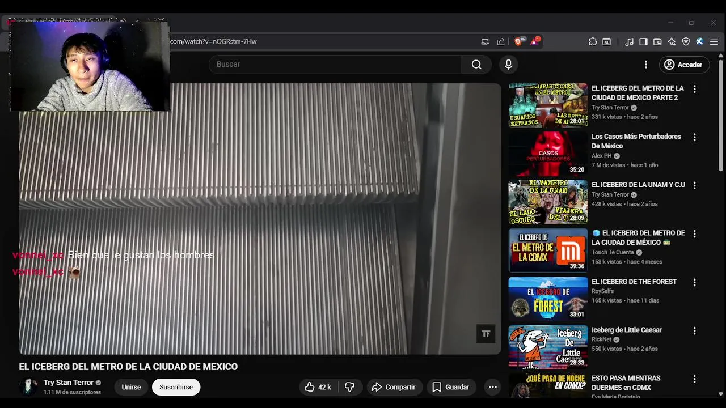Open Brave Wallet icon
Viewport: 726px width, 408px height.
657,41
